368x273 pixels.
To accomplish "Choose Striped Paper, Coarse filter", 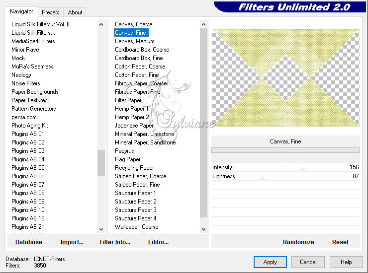I will (140, 176).
